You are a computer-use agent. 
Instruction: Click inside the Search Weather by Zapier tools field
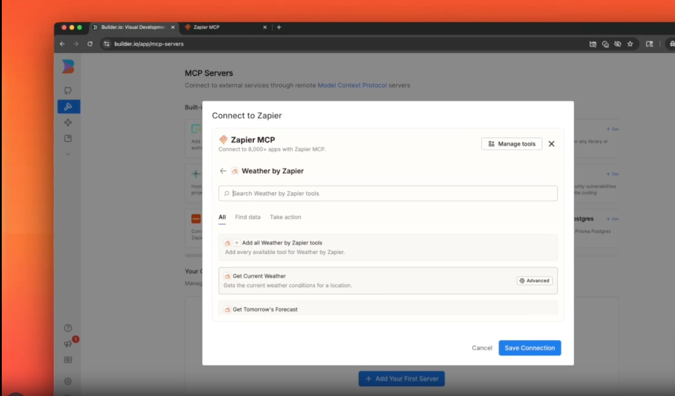coord(387,193)
